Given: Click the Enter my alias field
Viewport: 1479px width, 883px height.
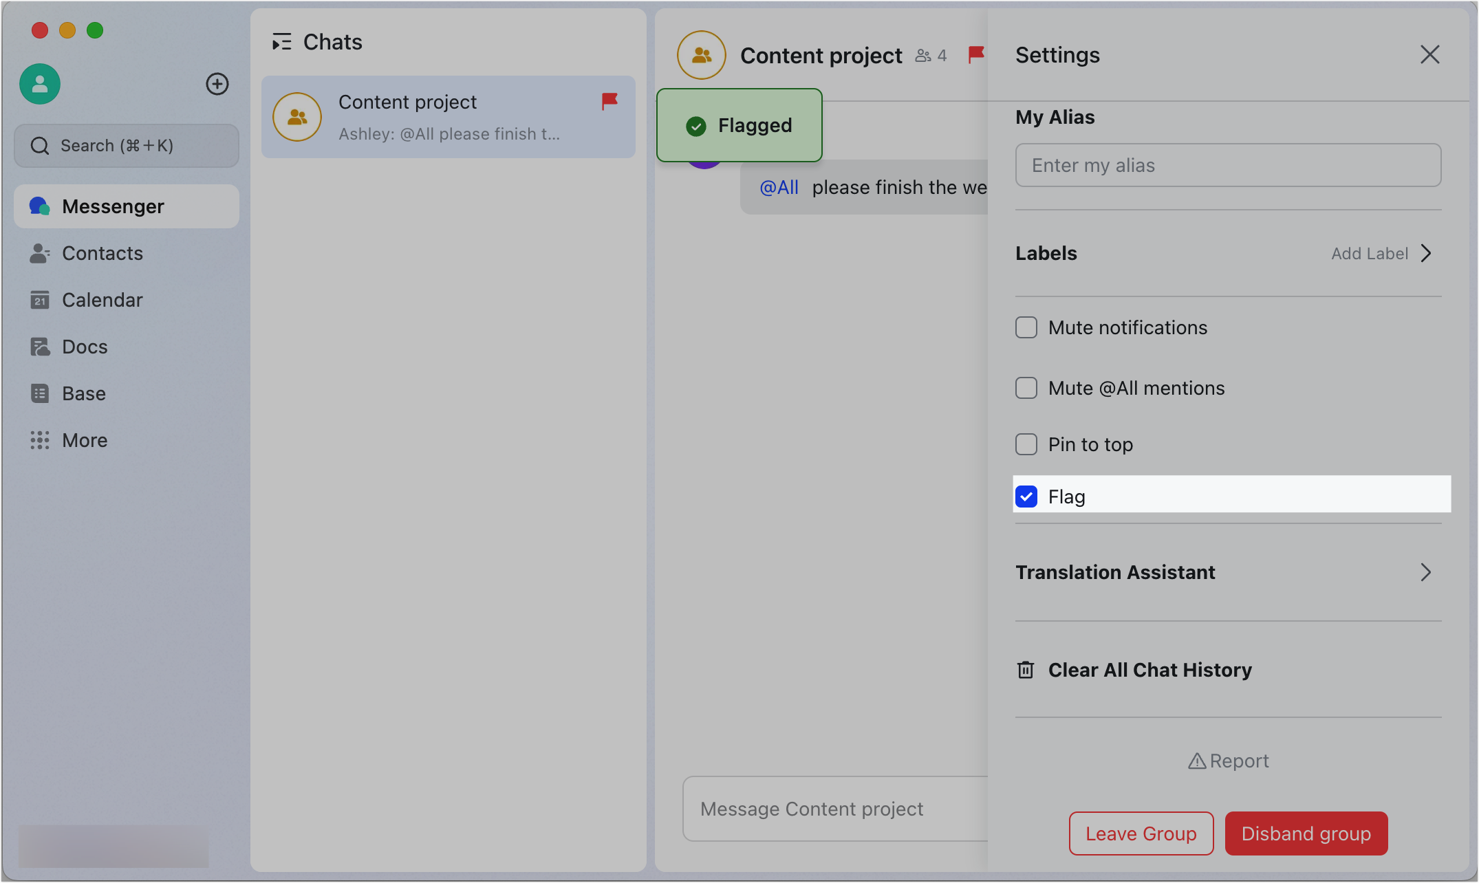Looking at the screenshot, I should 1228,165.
